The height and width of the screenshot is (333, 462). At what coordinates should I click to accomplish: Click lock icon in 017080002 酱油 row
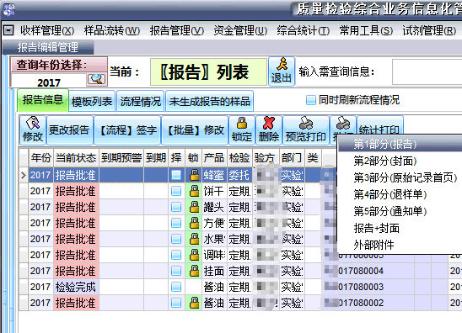(x=194, y=303)
